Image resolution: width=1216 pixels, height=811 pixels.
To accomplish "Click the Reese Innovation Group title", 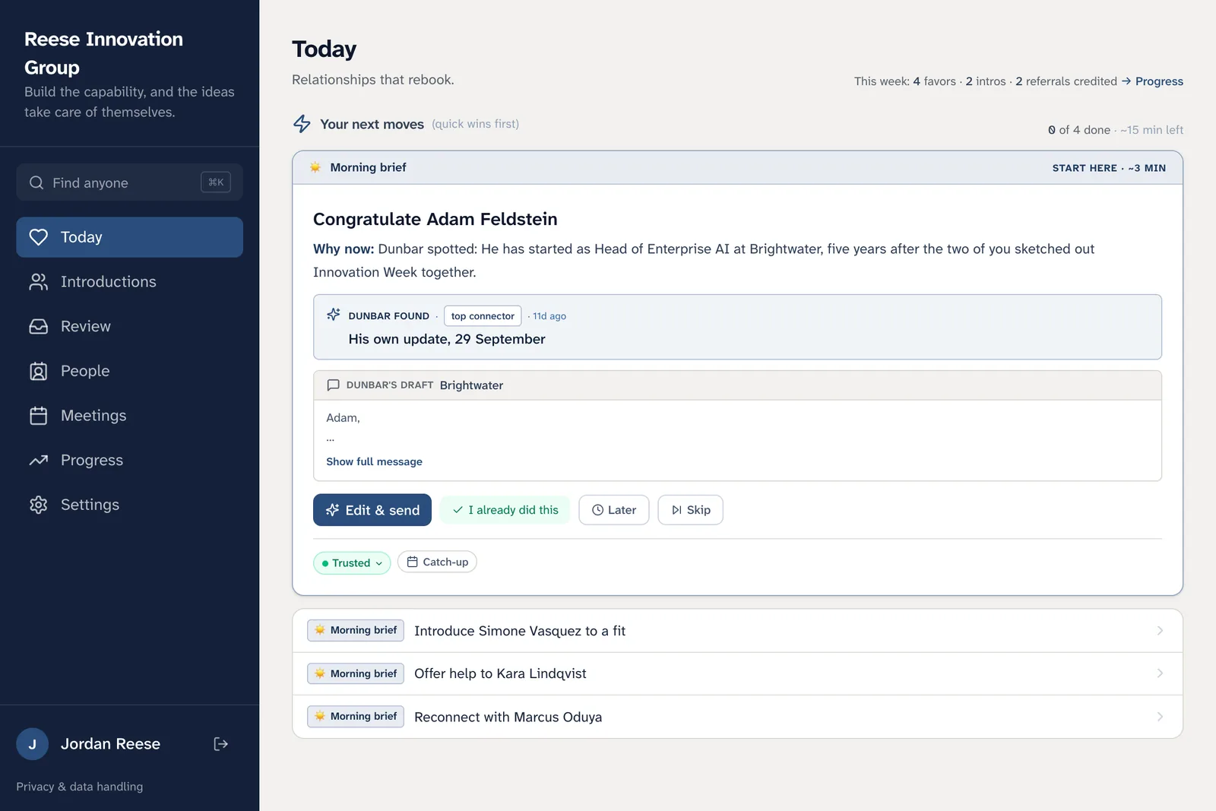I will (x=103, y=53).
